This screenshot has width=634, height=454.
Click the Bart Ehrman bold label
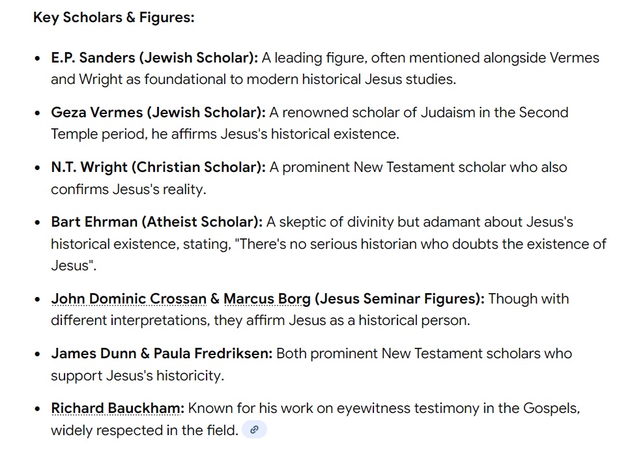(x=156, y=222)
